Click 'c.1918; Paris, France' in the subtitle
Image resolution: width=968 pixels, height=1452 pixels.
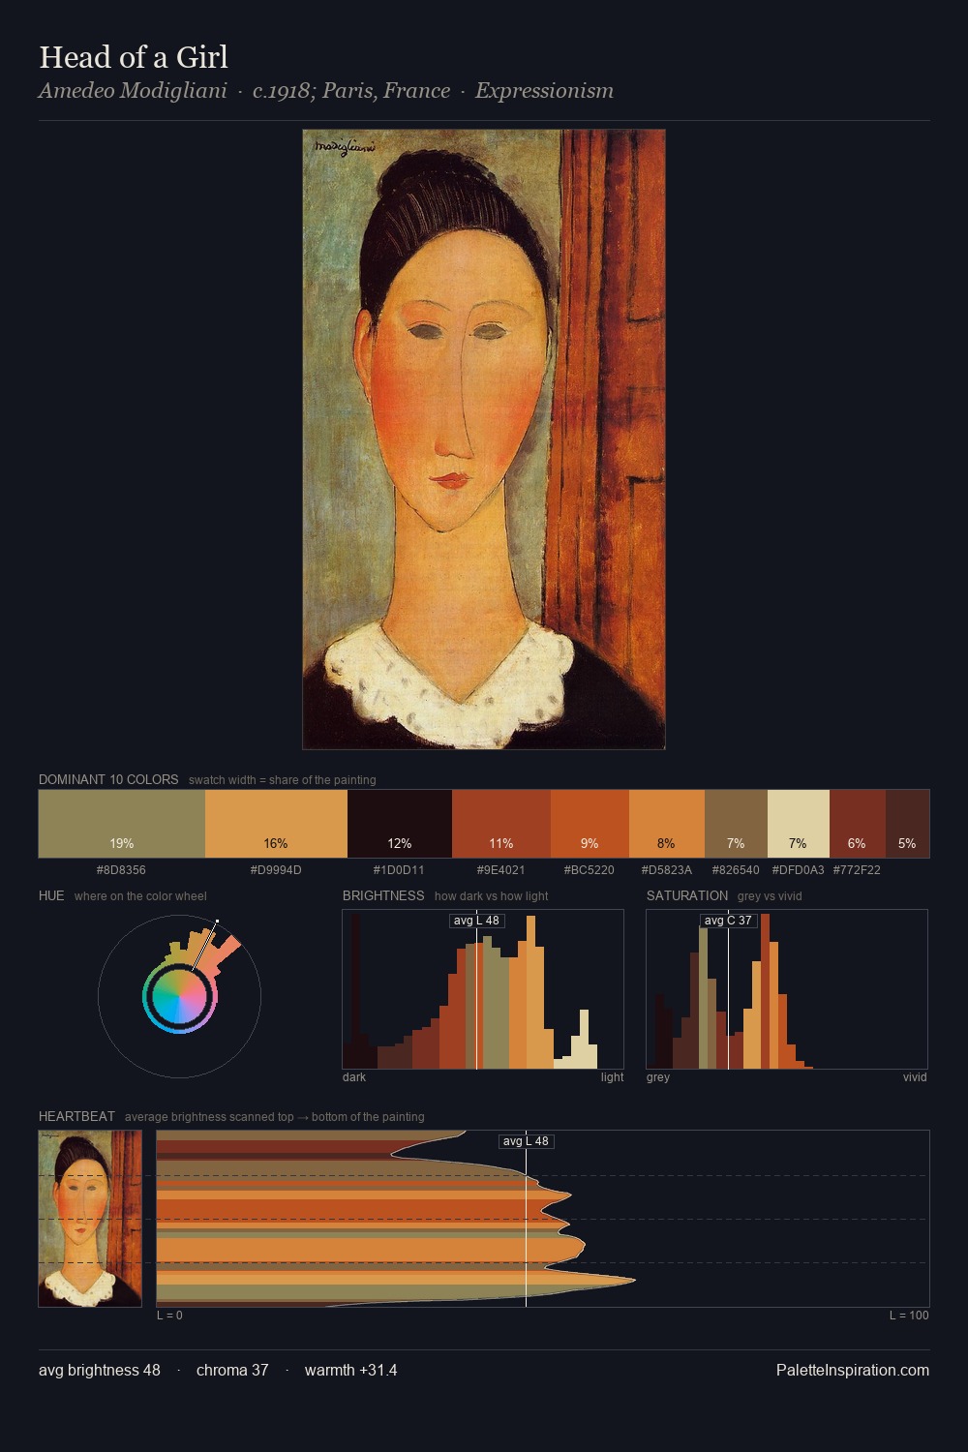(351, 91)
